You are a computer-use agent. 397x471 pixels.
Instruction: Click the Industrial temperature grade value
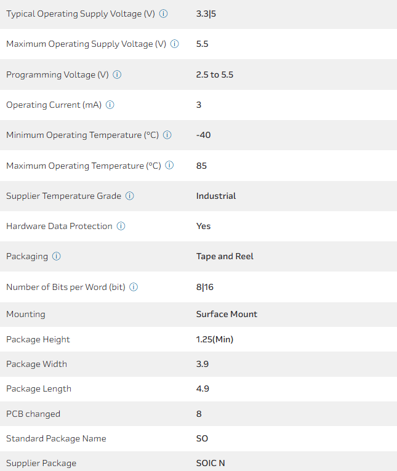click(216, 196)
